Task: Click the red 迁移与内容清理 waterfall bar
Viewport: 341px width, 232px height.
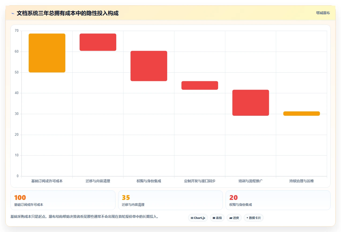Action: click(98, 42)
